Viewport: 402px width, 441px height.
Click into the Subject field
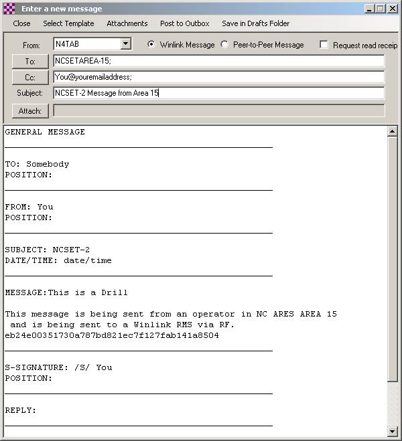click(x=218, y=93)
